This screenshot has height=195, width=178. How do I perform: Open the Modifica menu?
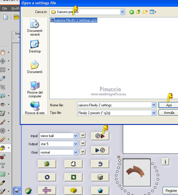click(x=15, y=8)
